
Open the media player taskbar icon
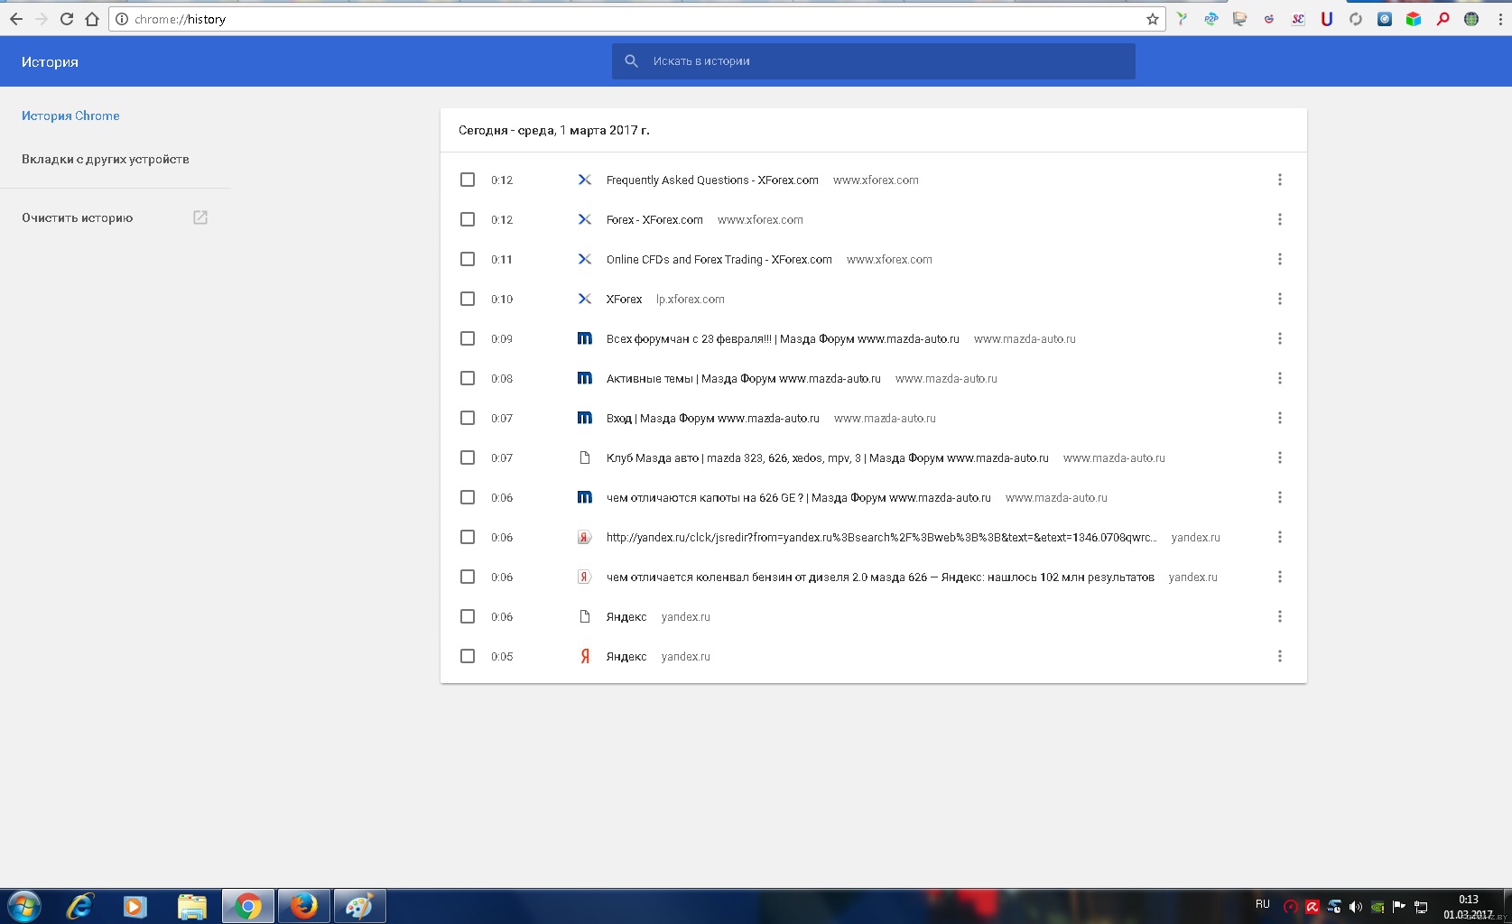(x=135, y=906)
